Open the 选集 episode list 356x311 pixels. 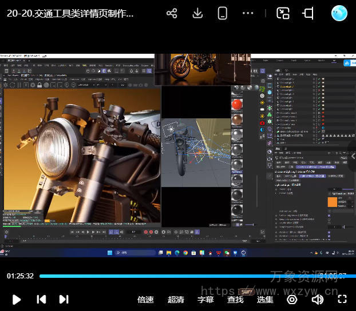(265, 299)
